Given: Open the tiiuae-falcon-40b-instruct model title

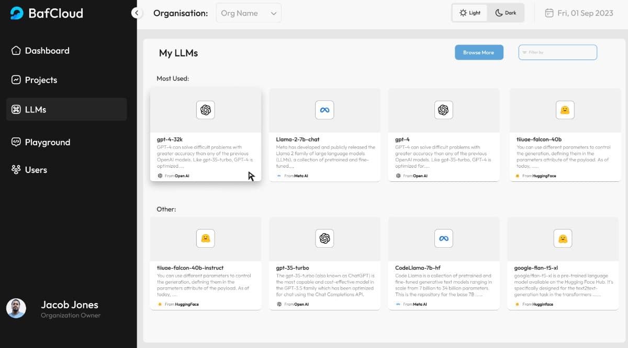Looking at the screenshot, I should (x=190, y=268).
